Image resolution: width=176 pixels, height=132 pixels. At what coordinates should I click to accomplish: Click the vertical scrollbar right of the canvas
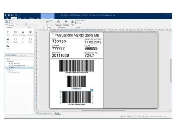tap(171, 71)
